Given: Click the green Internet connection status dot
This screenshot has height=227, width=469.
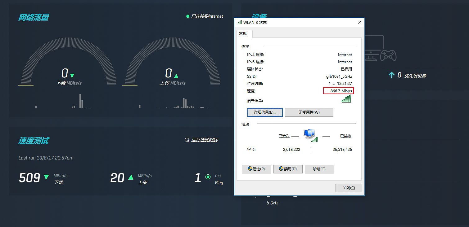Looking at the screenshot, I should click(187, 16).
